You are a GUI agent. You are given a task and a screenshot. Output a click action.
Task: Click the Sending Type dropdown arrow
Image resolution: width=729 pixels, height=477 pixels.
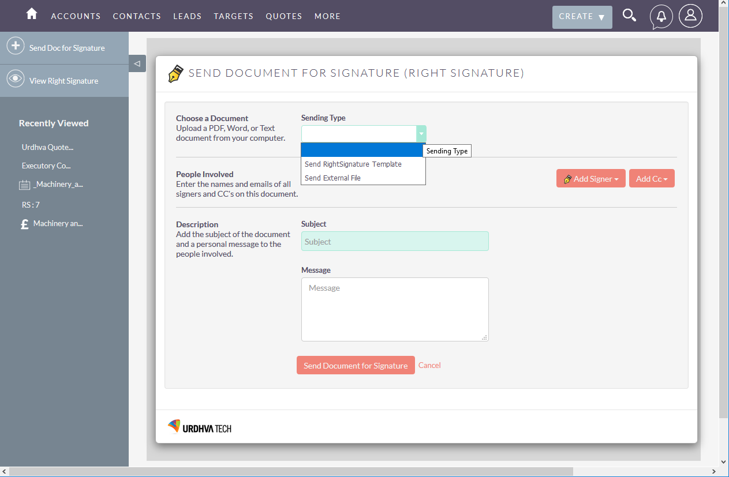click(421, 134)
